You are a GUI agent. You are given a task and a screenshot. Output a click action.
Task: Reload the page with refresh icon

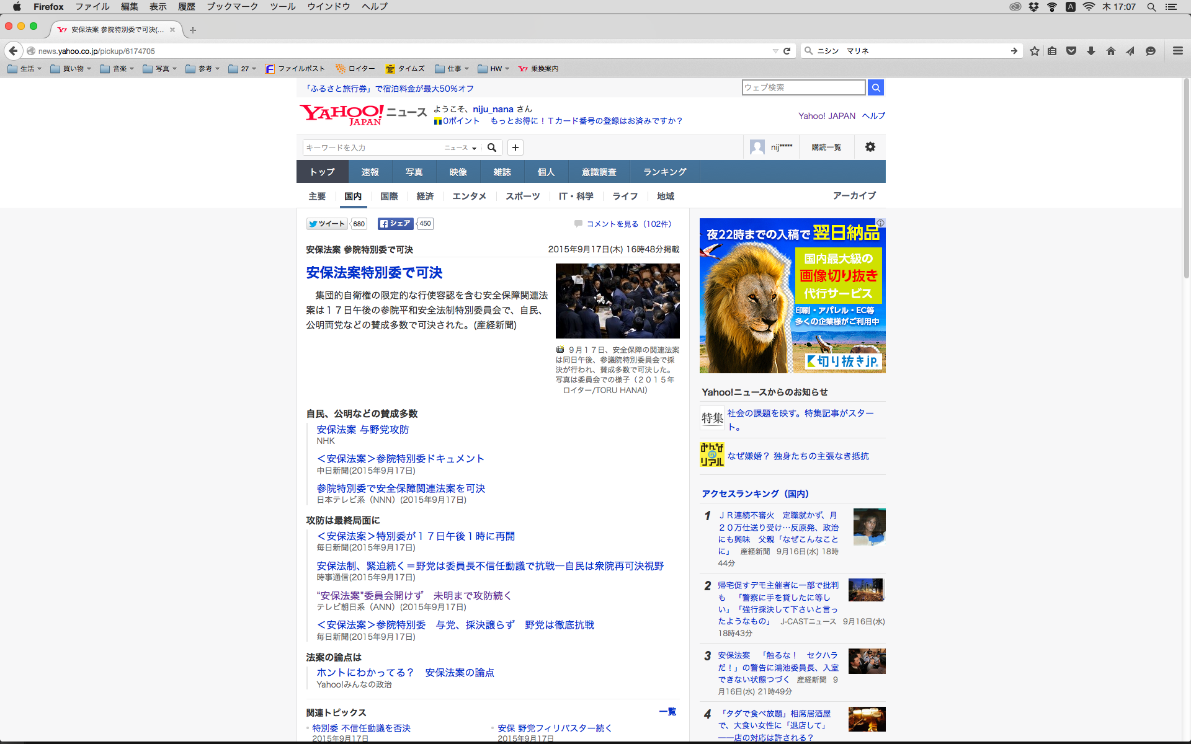(x=787, y=51)
